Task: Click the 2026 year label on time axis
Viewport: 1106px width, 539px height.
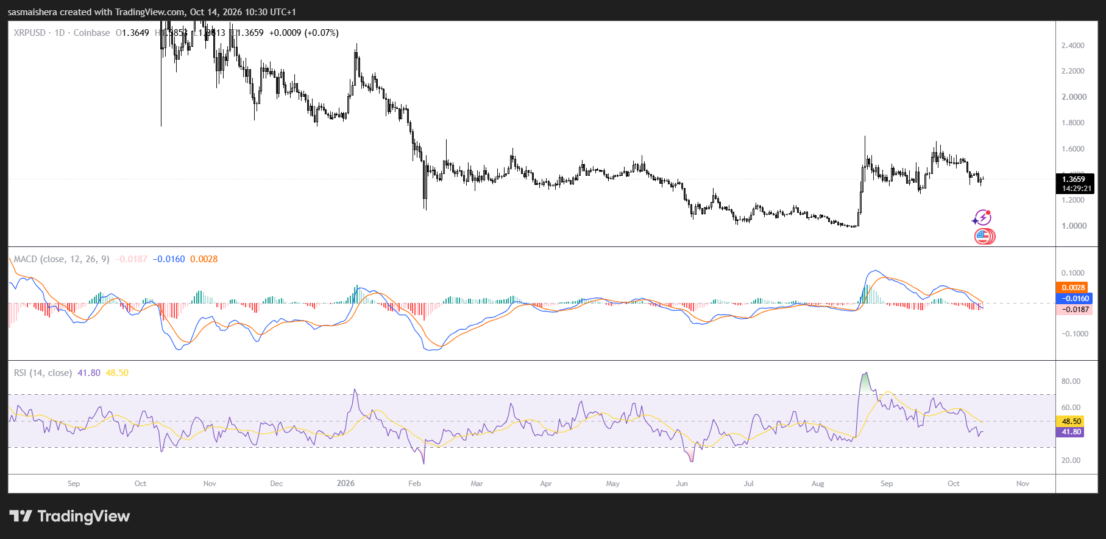Action: click(x=346, y=484)
